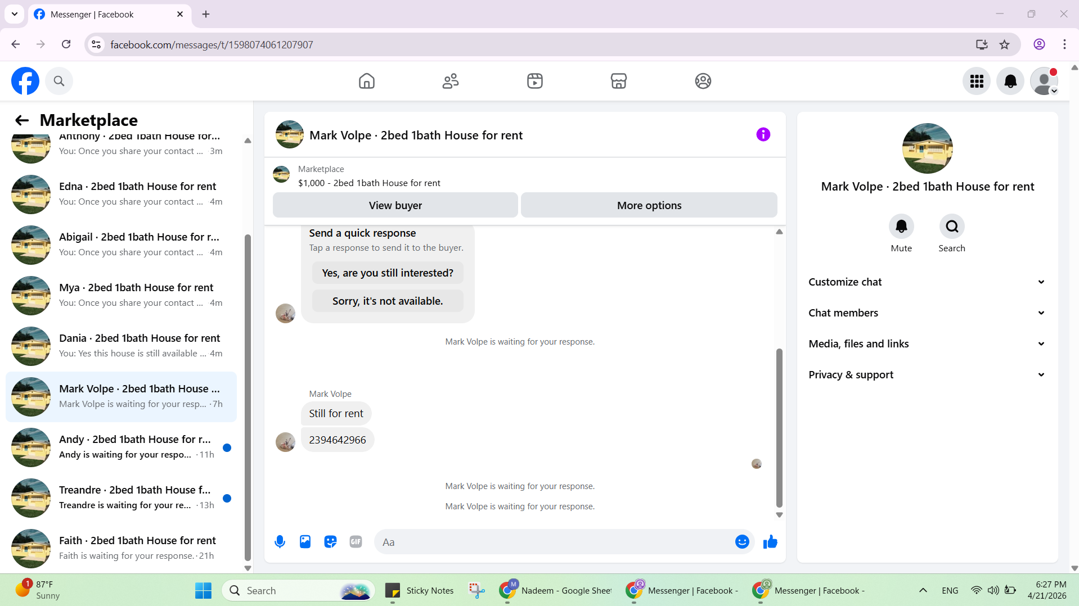1079x606 pixels.
Task: Open the Andy conversation
Action: pyautogui.click(x=121, y=447)
